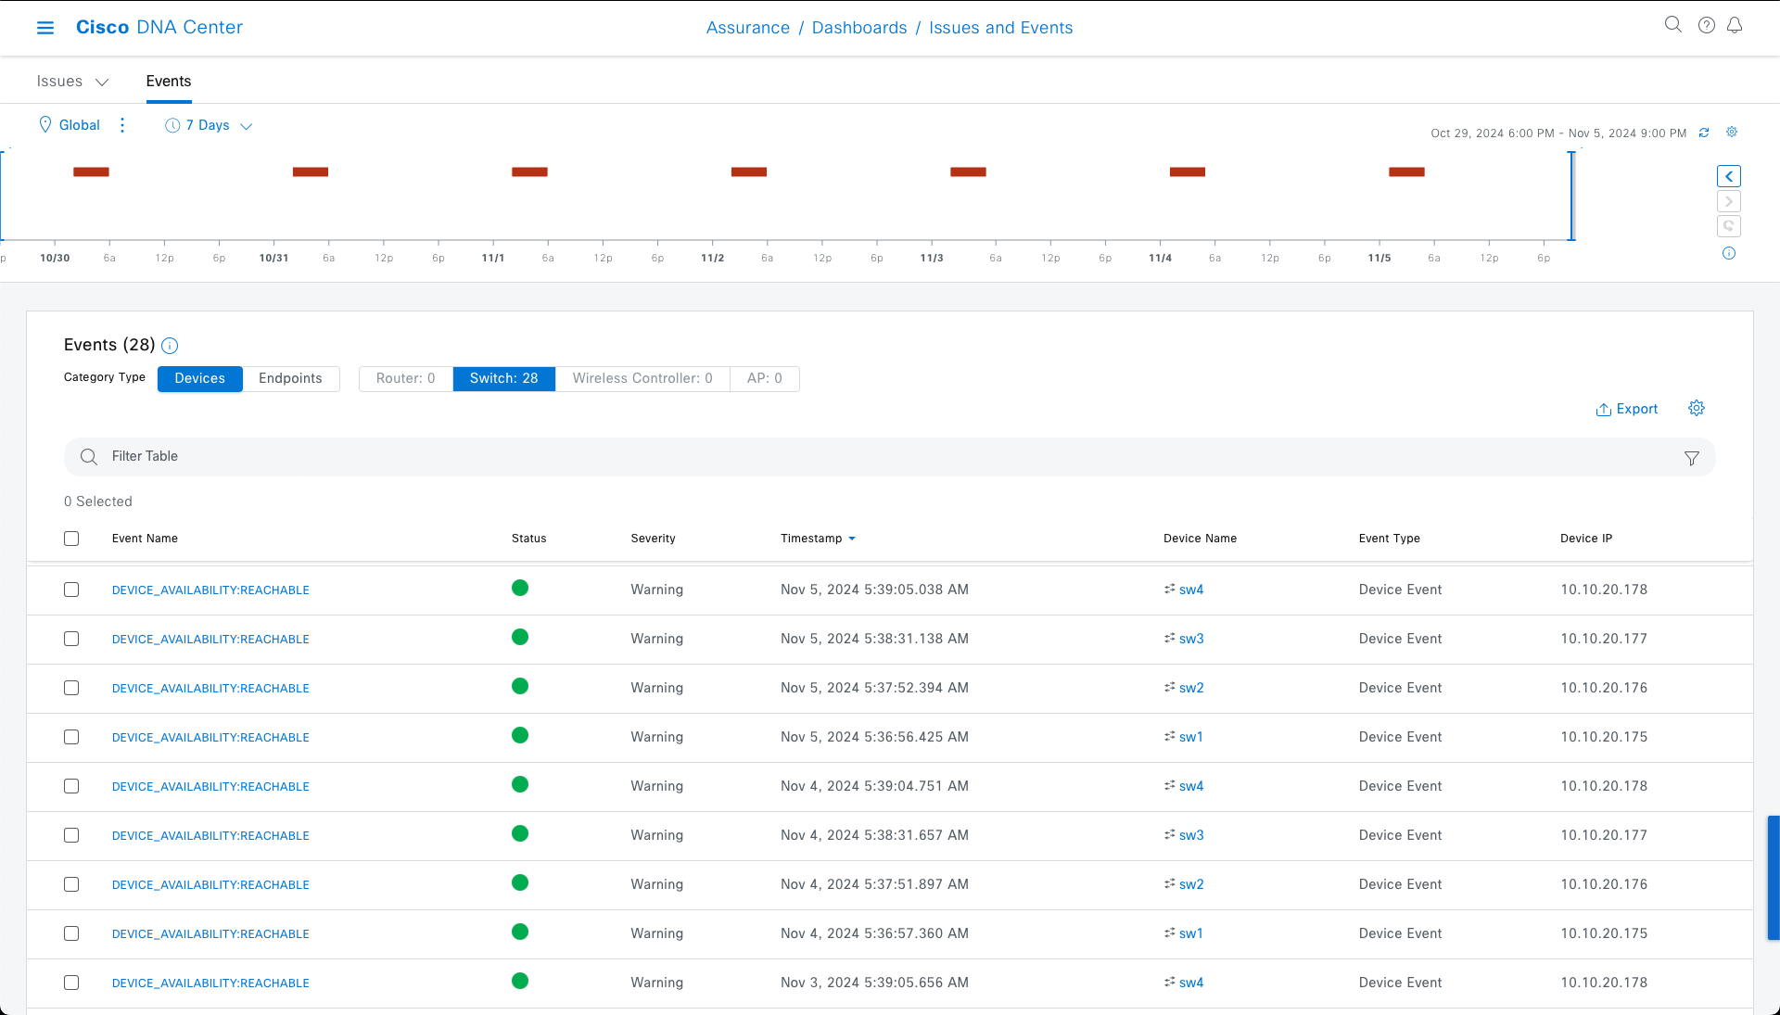Open Dashboards in the breadcrumb
The width and height of the screenshot is (1780, 1015).
click(x=858, y=28)
